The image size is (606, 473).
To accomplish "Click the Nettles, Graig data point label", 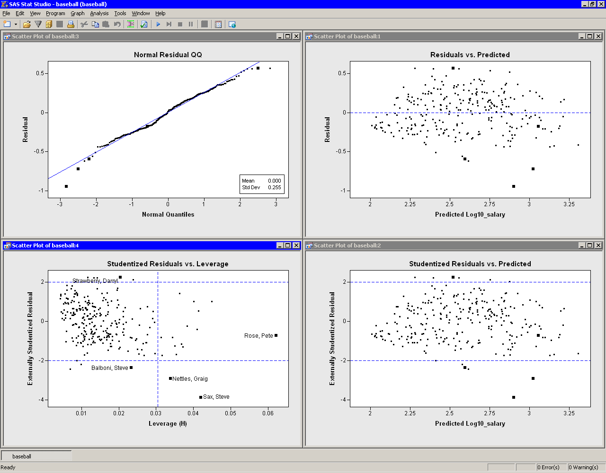I will point(190,379).
